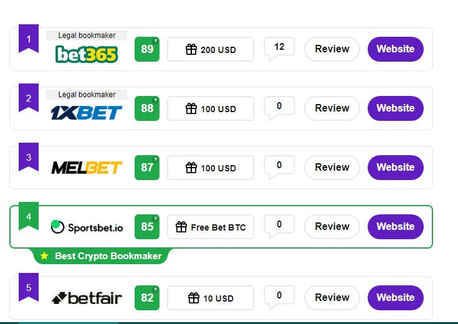Image resolution: width=458 pixels, height=324 pixels.
Task: Click the gift icon for 200 USD bonus
Action: pyautogui.click(x=191, y=49)
